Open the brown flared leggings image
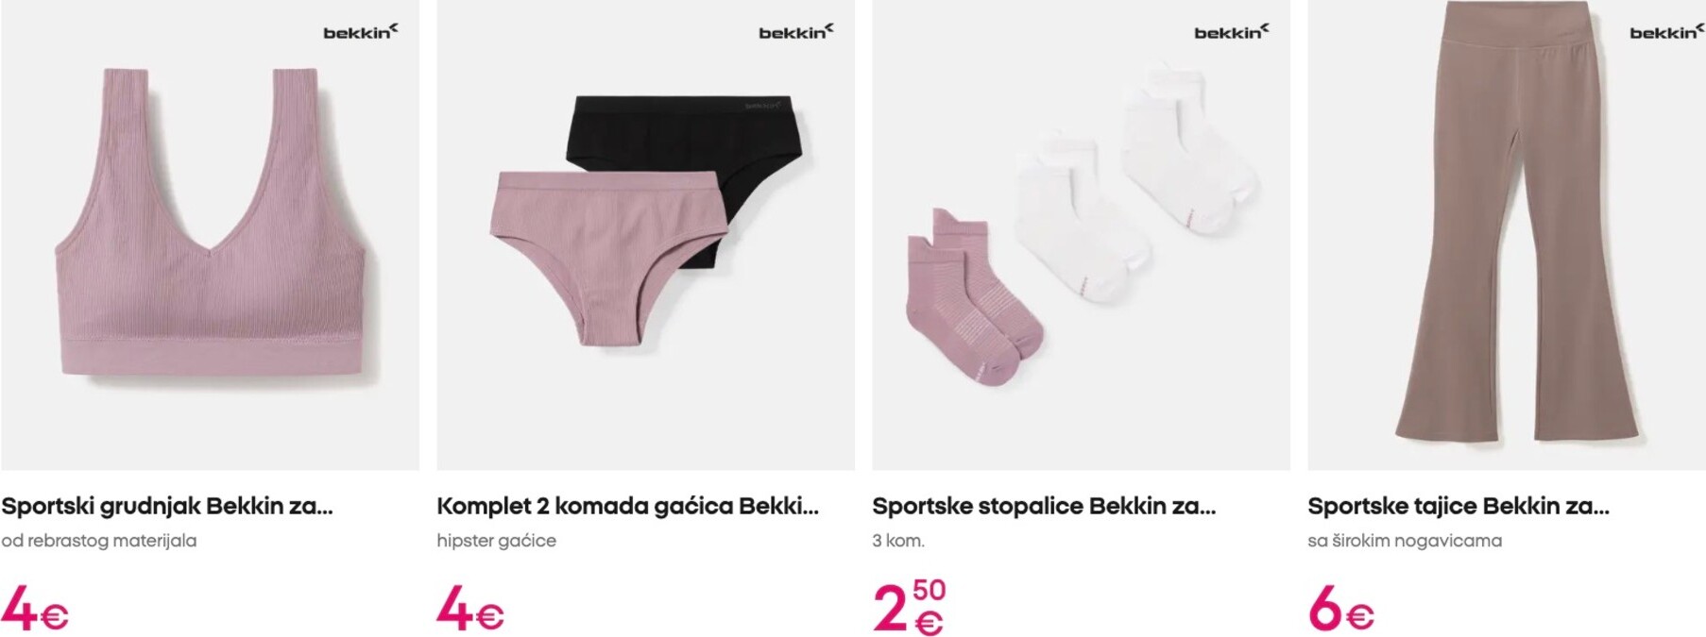This screenshot has height=637, width=1706. click(1507, 235)
